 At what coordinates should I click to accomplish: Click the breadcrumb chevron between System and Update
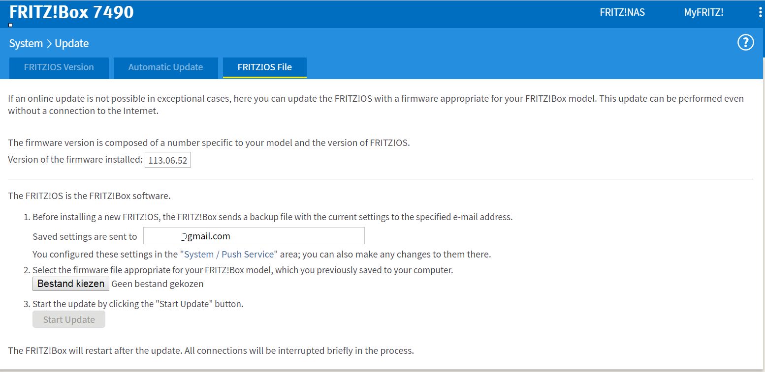click(49, 44)
